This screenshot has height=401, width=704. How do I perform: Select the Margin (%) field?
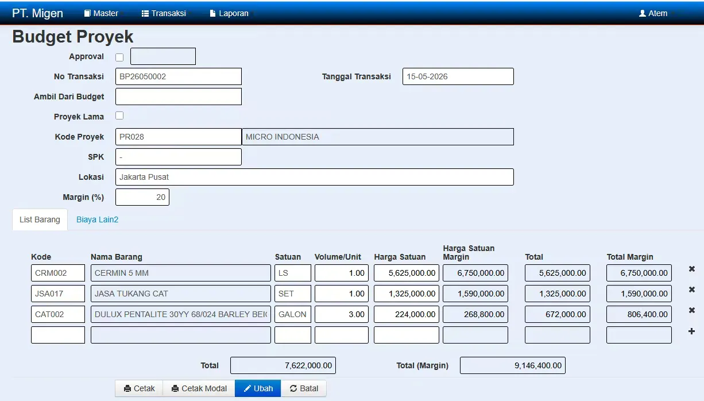[x=142, y=197]
